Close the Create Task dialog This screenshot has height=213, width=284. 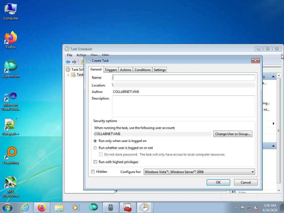(255, 60)
